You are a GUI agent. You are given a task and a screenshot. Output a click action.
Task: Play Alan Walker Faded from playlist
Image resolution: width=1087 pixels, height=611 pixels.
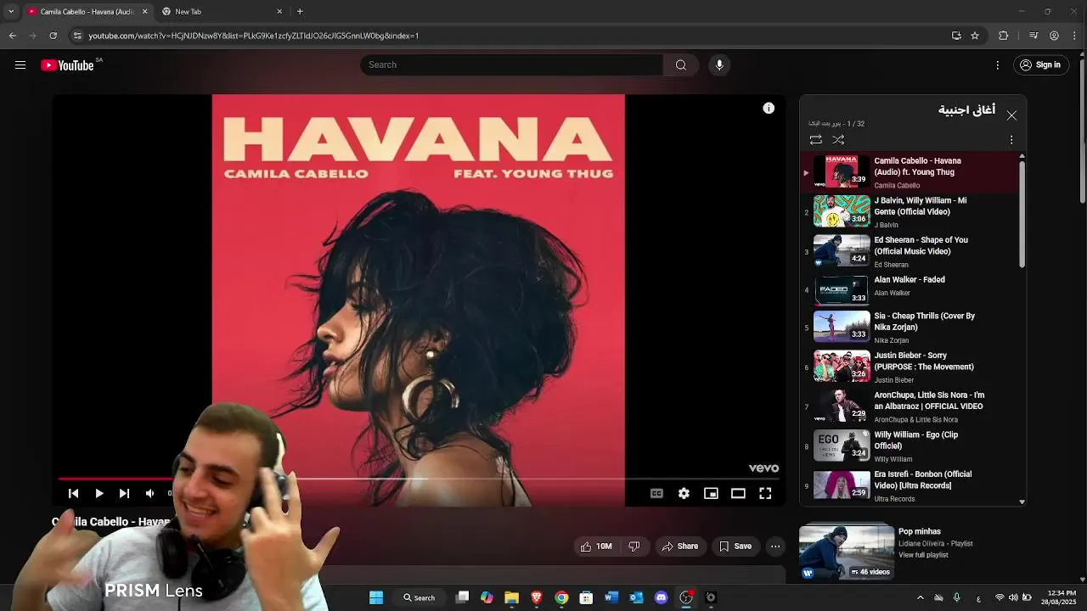tap(910, 290)
